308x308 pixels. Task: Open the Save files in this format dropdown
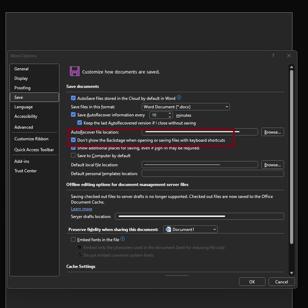186,107
